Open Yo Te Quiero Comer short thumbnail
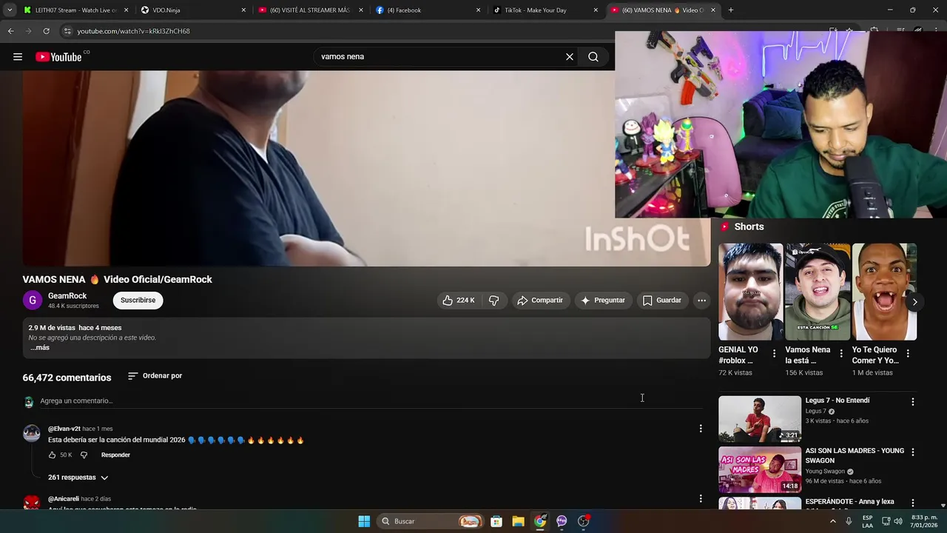The width and height of the screenshot is (947, 533). coord(884,292)
